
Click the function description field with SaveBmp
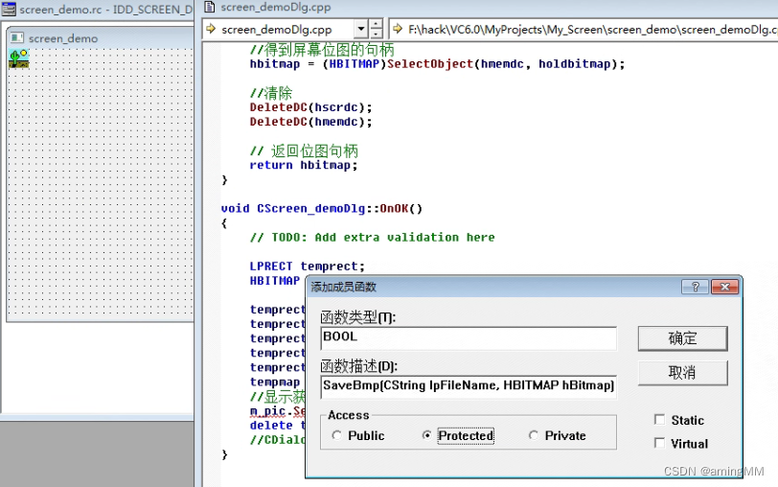tap(469, 386)
